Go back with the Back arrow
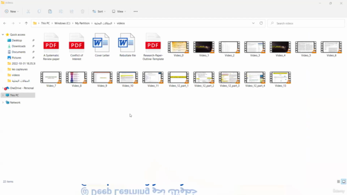Image resolution: width=347 pixels, height=195 pixels. click(x=5, y=23)
